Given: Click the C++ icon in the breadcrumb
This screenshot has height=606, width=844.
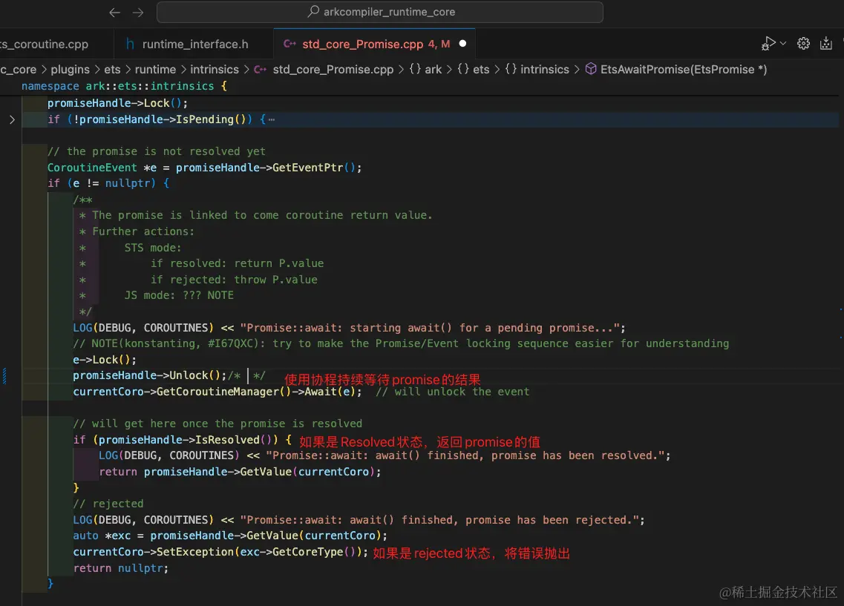Looking at the screenshot, I should (260, 70).
